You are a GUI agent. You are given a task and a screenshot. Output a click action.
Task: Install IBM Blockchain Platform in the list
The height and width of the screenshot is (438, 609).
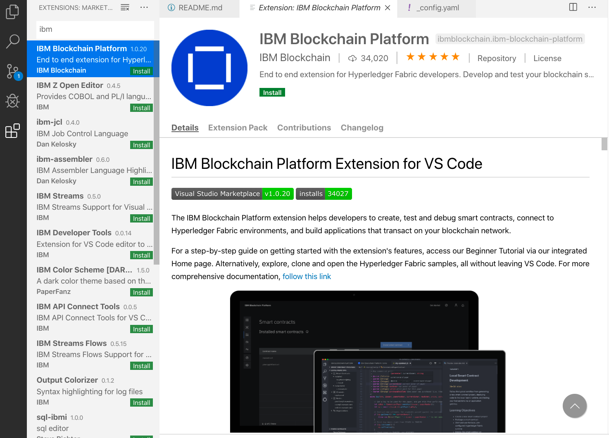tap(142, 71)
